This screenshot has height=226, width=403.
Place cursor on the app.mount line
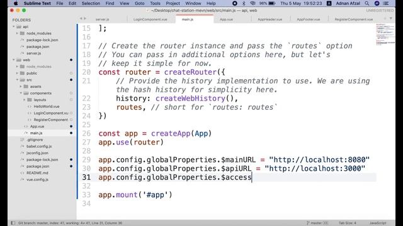point(135,195)
